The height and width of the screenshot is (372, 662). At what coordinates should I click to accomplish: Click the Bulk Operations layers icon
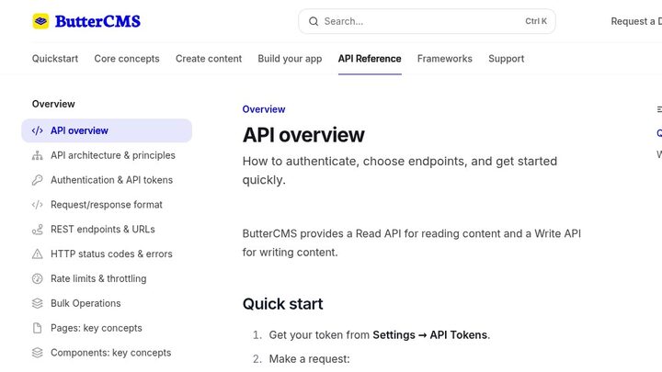click(x=37, y=303)
